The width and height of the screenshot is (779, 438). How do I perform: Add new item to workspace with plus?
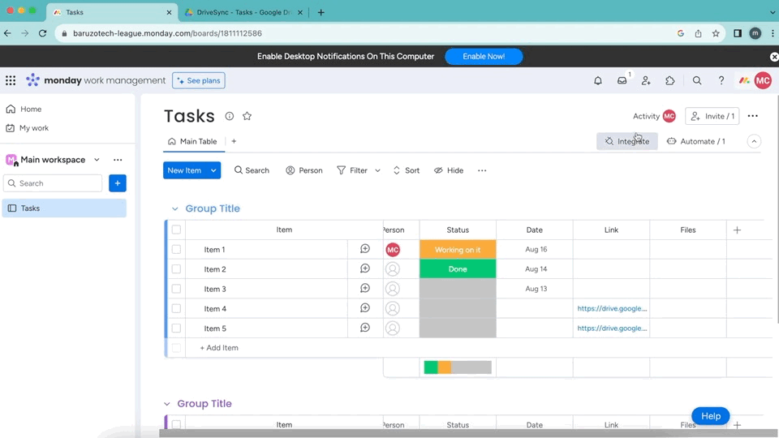pos(118,183)
